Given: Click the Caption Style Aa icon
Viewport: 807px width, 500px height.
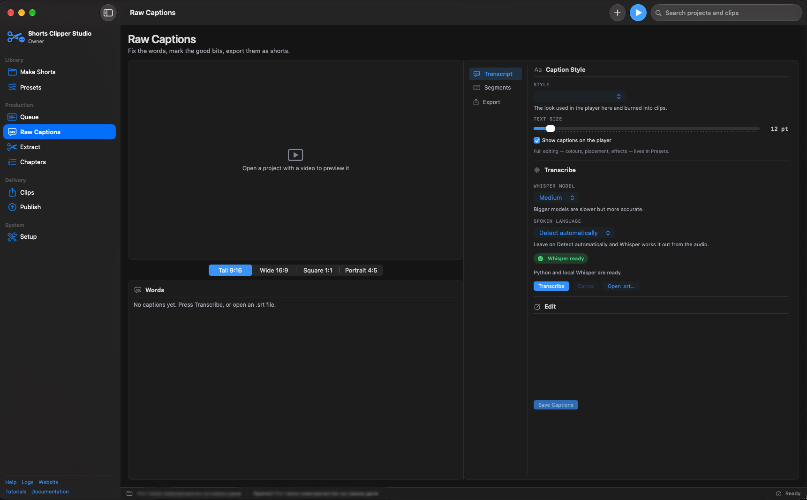Looking at the screenshot, I should click(538, 69).
